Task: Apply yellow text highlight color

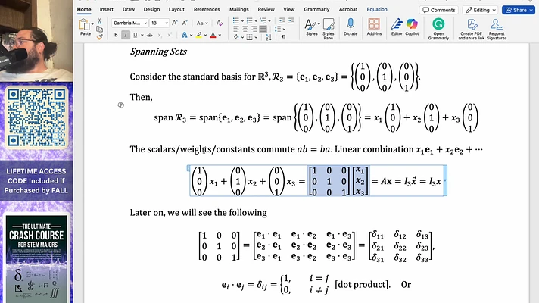Action: coord(198,35)
